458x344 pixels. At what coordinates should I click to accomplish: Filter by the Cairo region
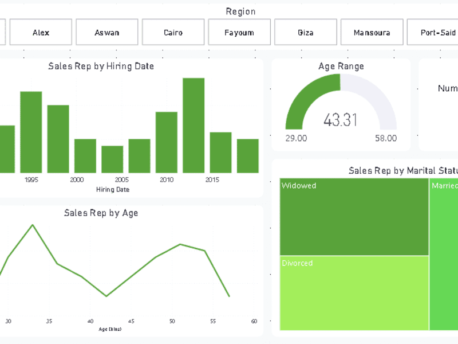[173, 32]
